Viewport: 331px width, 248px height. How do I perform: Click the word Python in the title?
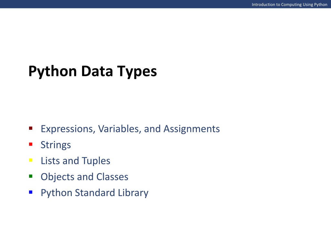click(x=53, y=72)
